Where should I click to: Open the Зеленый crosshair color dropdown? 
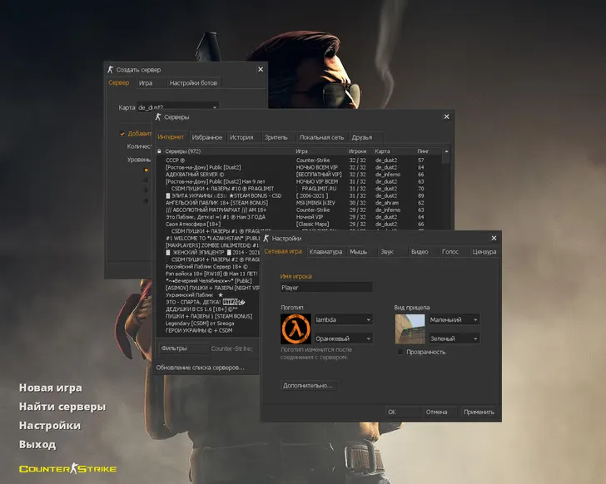coord(475,338)
